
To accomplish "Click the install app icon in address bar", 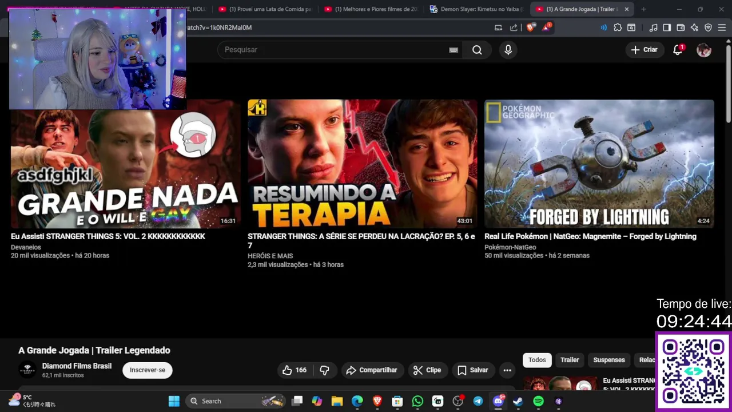I will (498, 27).
